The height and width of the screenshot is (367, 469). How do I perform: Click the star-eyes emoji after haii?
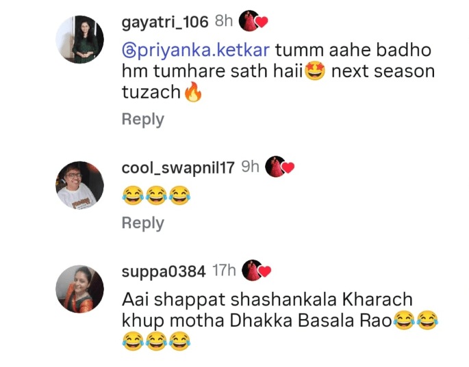point(315,71)
